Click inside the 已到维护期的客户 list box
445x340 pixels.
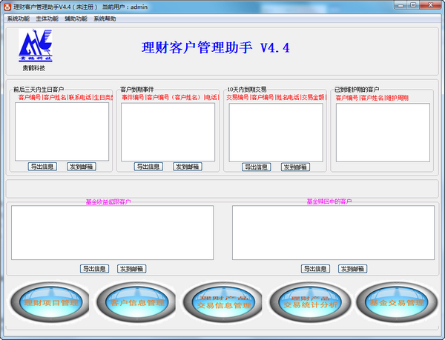[x=383, y=133]
